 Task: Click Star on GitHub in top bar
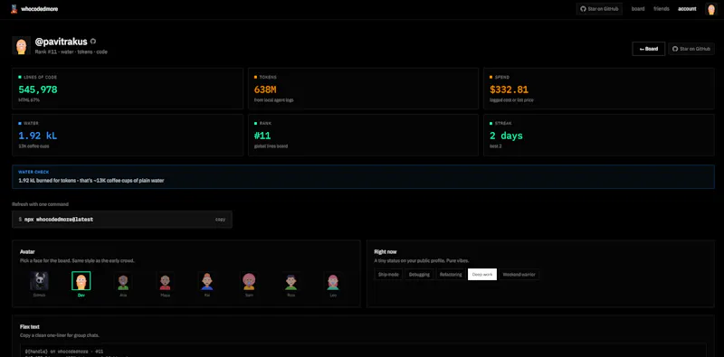(599, 9)
